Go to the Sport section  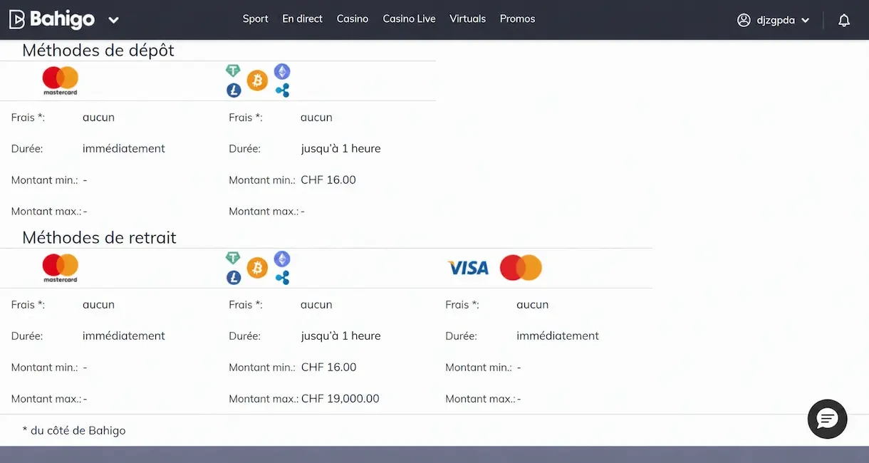255,19
